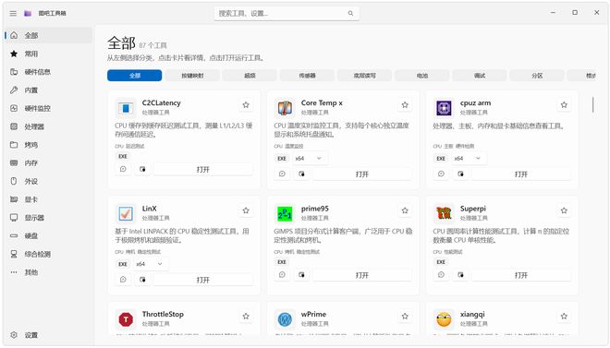
Task: Open the 其他 three-dots icon in the sidebar
Action: (14, 272)
